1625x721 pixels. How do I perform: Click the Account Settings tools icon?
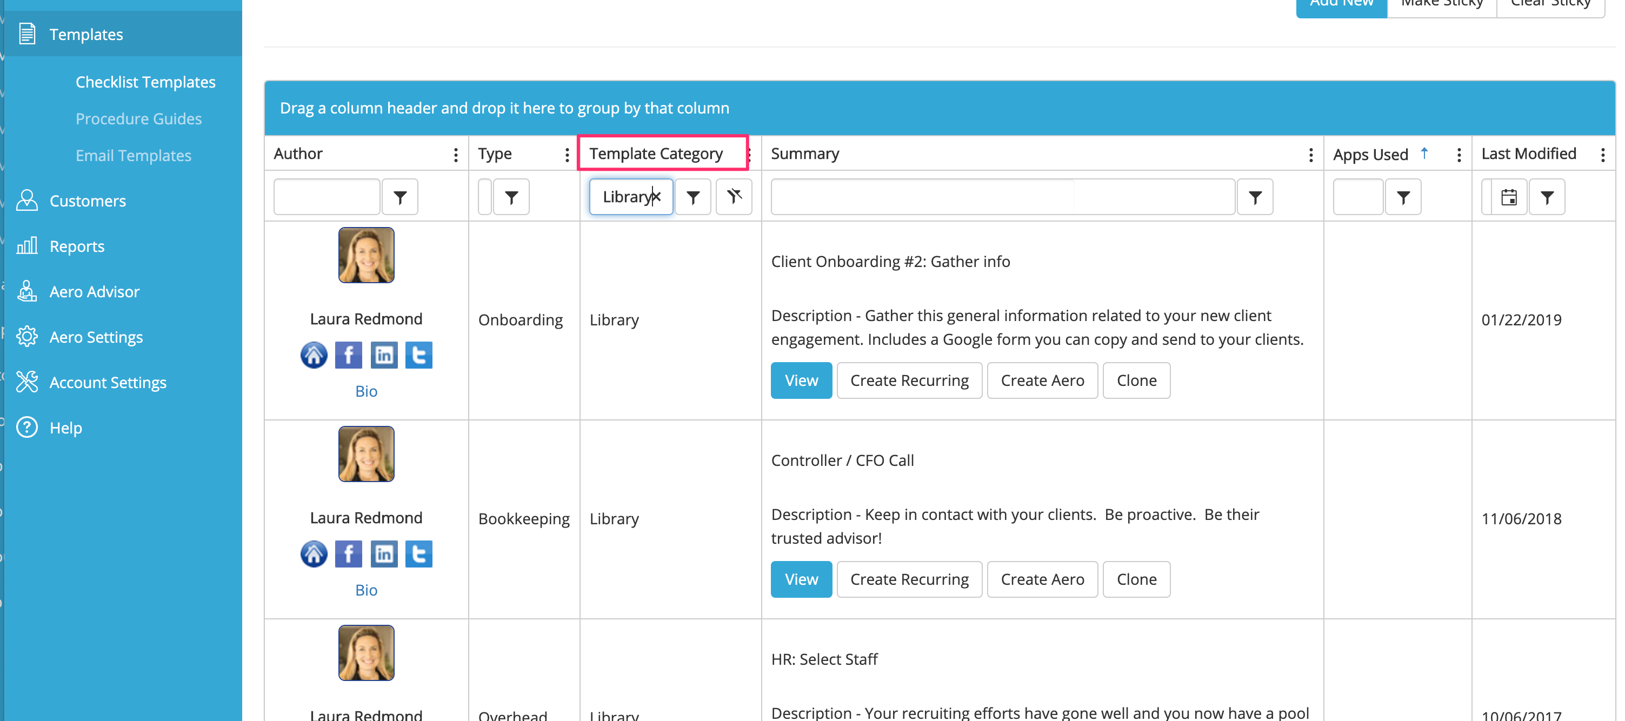[x=27, y=382]
